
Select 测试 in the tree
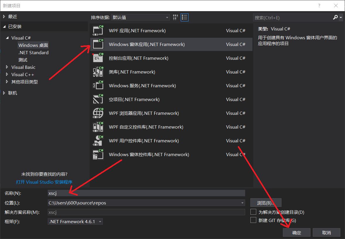[x=23, y=60]
